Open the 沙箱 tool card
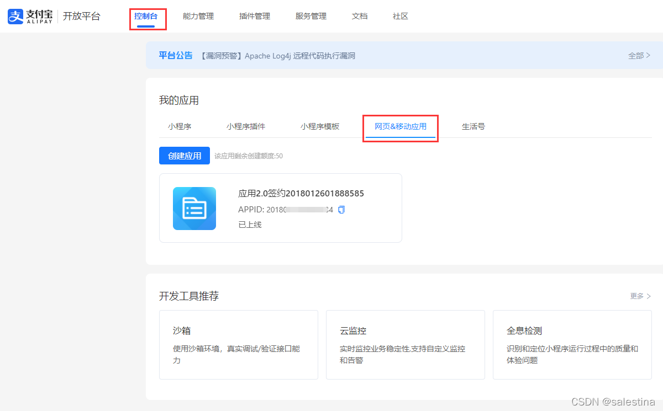The width and height of the screenshot is (663, 411). pos(239,345)
